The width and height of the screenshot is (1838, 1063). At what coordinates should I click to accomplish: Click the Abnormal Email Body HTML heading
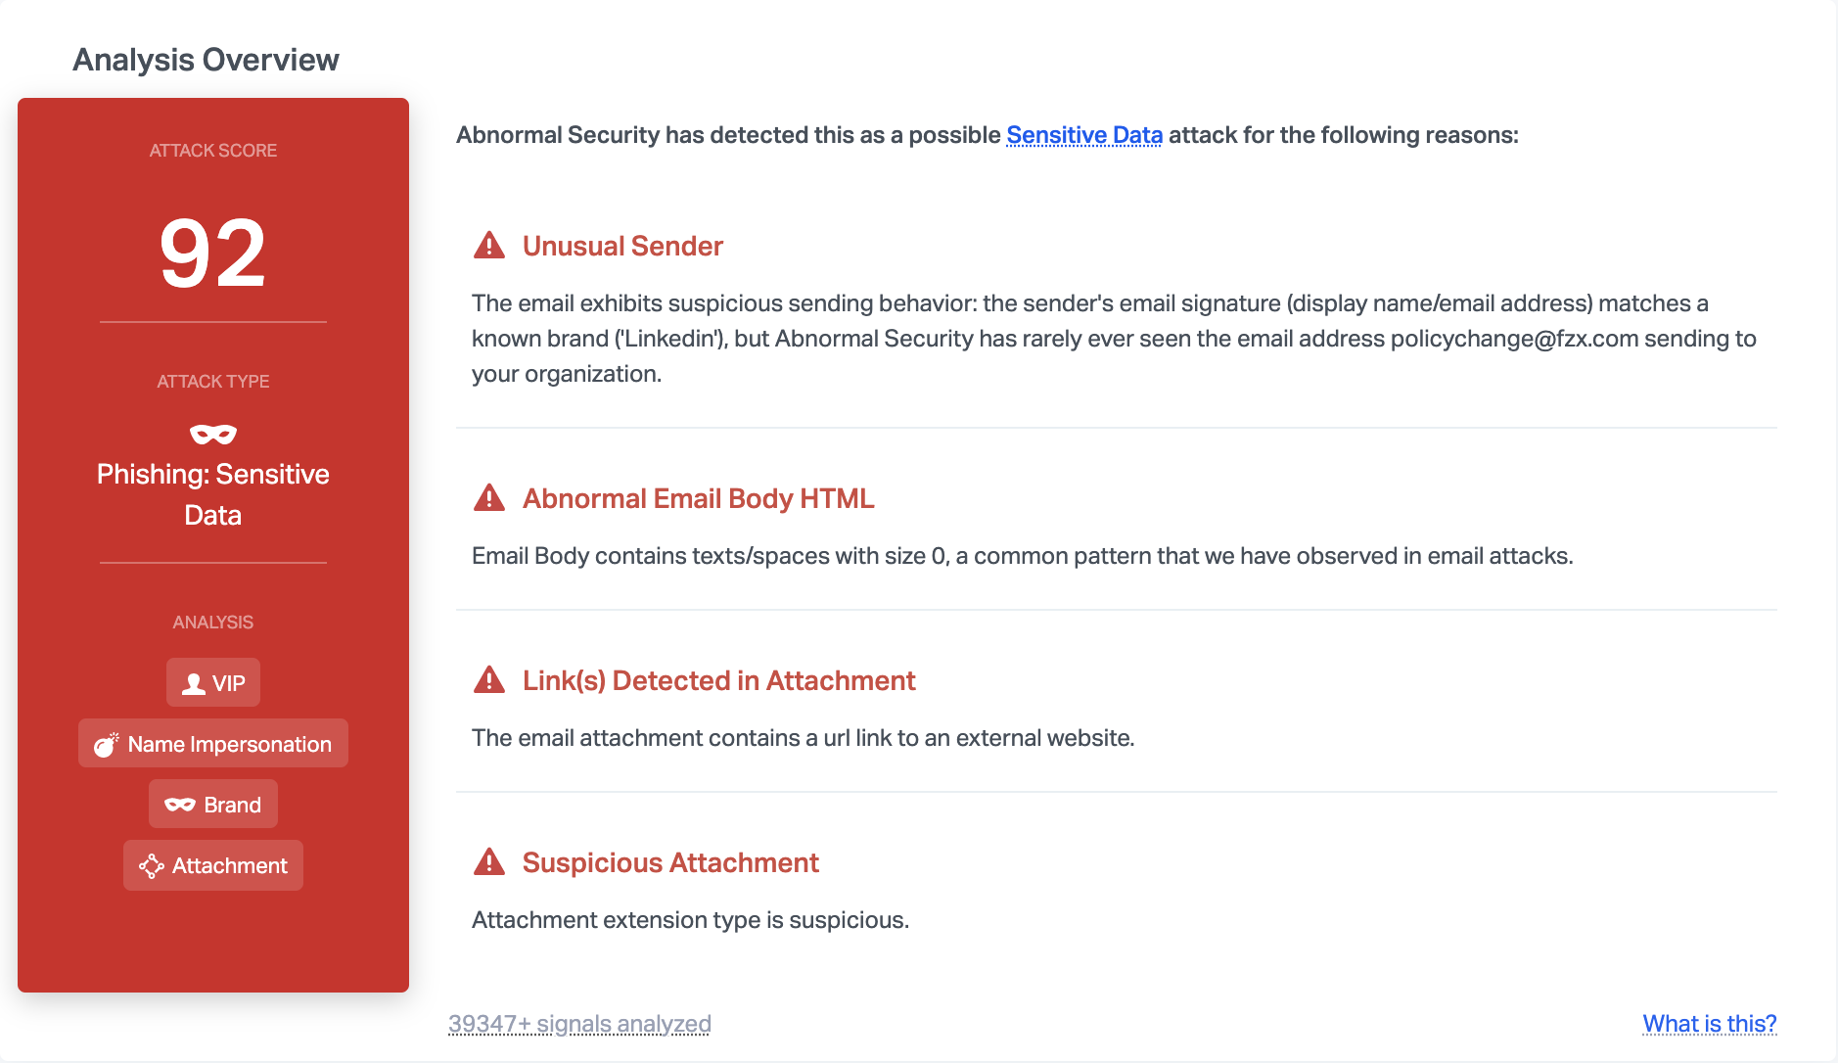(x=698, y=498)
